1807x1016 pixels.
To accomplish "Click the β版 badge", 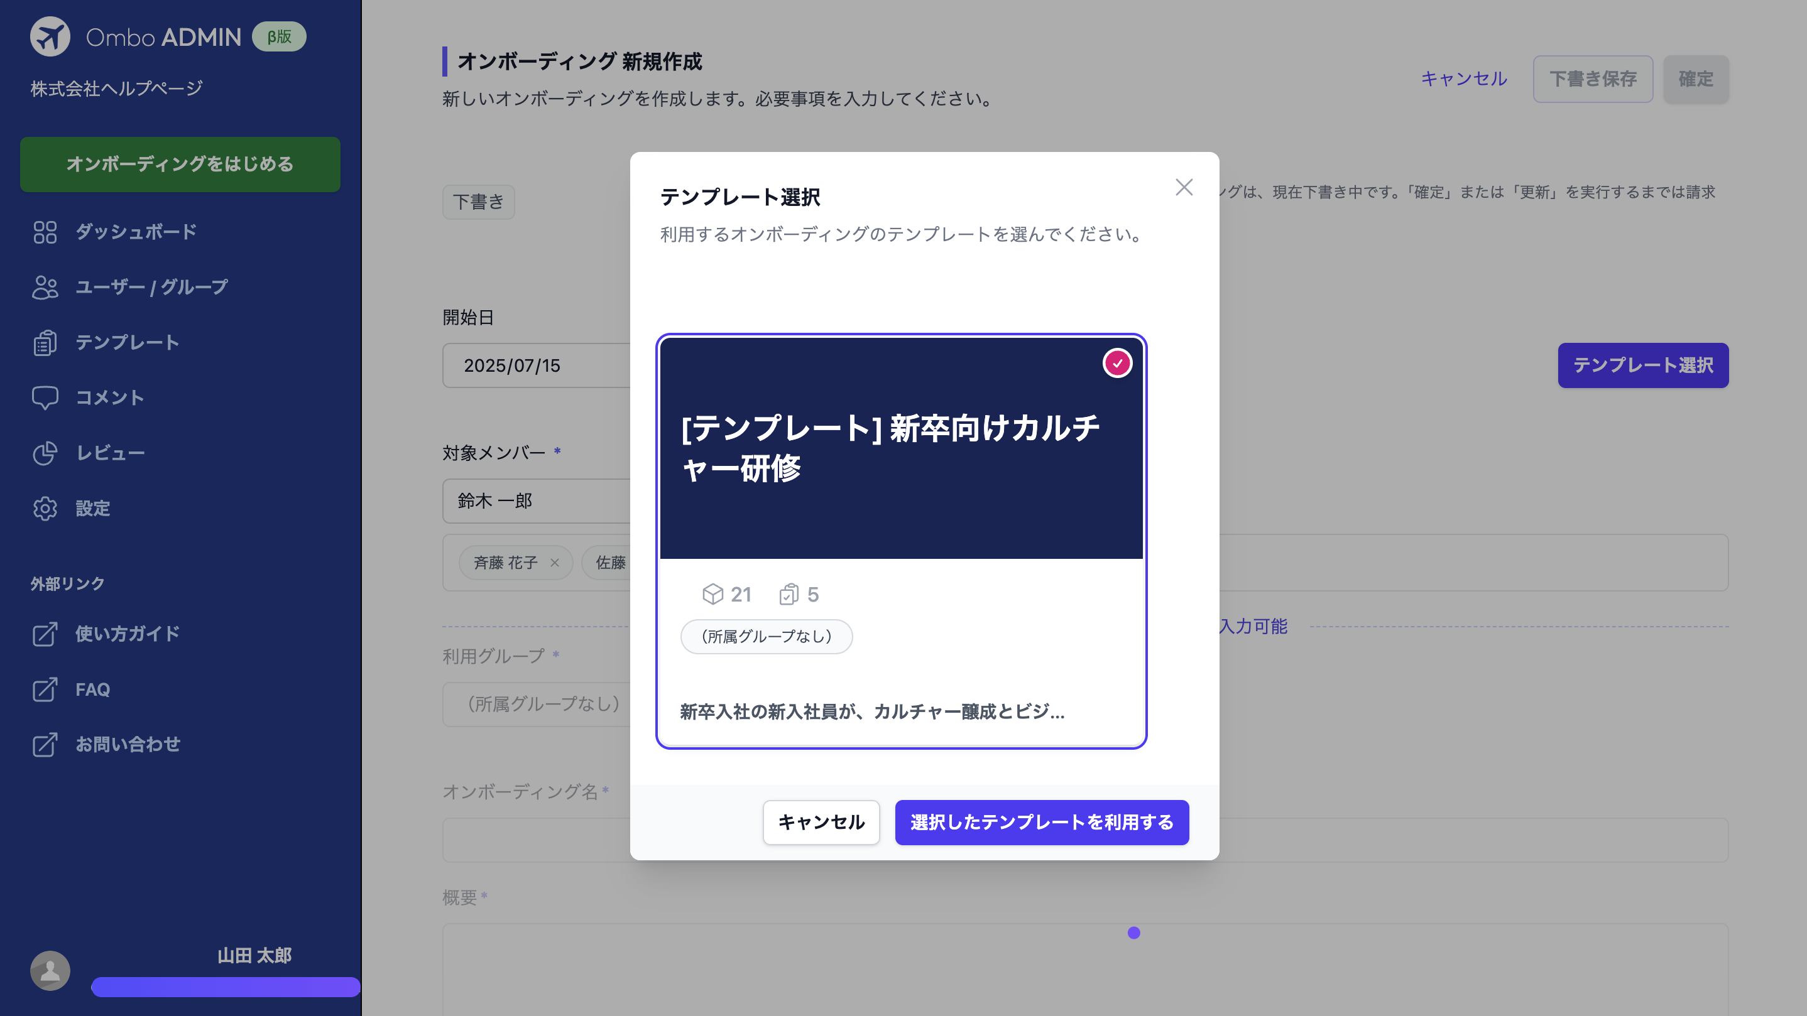I will tap(279, 36).
